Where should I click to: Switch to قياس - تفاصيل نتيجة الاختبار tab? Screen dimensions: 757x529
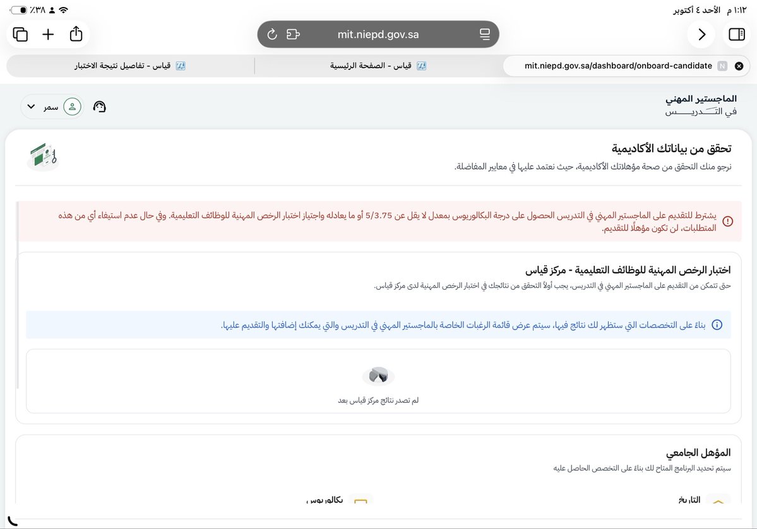[x=130, y=66]
